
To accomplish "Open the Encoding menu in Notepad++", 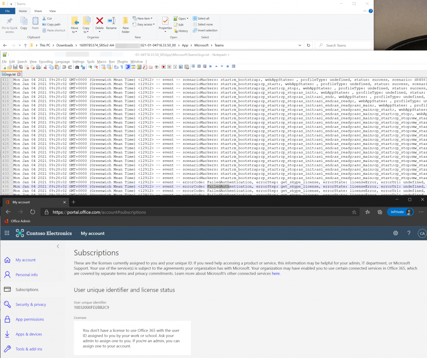I will [46, 62].
